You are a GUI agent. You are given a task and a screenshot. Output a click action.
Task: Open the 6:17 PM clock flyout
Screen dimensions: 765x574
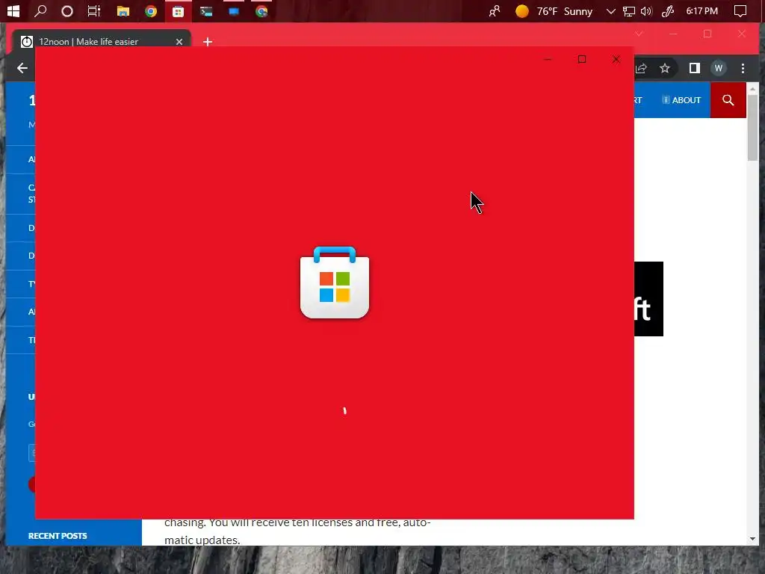point(702,10)
